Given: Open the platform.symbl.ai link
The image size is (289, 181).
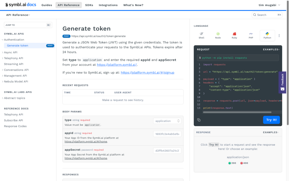Looking at the screenshot, I should coord(116,64).
